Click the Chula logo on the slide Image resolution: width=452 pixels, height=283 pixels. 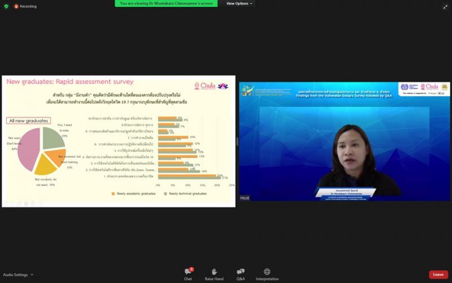(205, 86)
